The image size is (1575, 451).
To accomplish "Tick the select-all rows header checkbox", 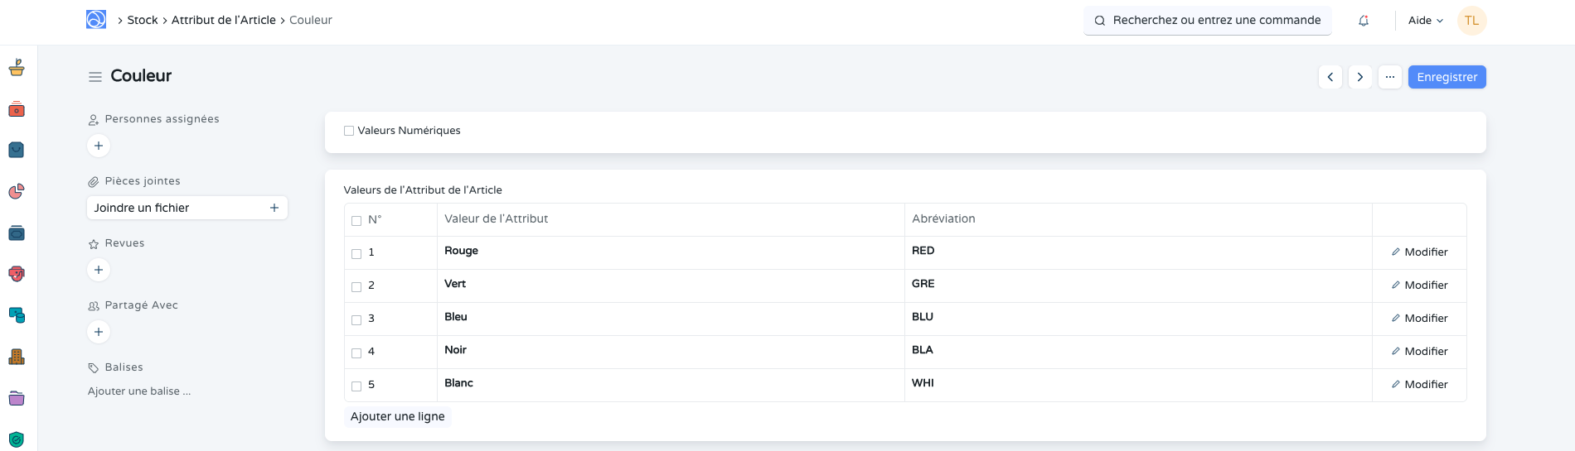I will (356, 221).
